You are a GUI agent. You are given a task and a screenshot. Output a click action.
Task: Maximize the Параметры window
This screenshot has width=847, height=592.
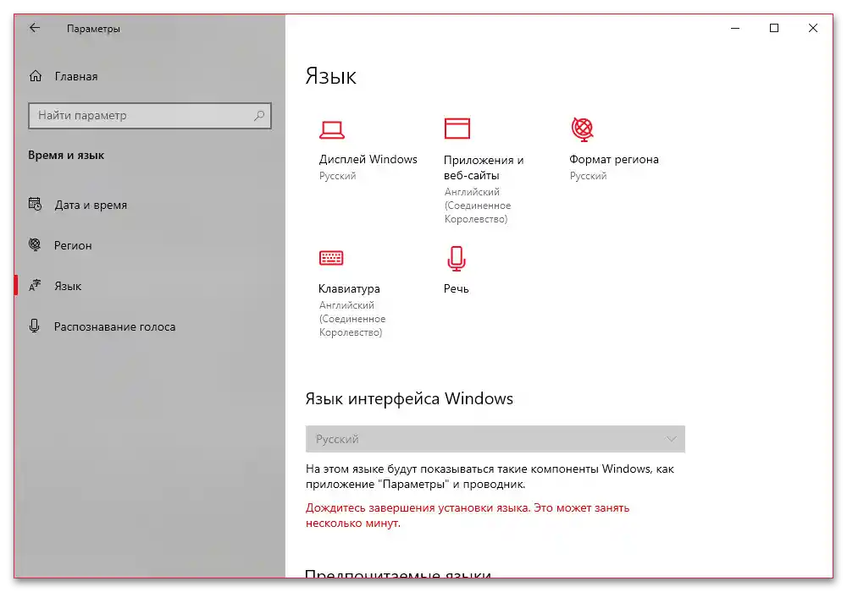click(x=774, y=28)
